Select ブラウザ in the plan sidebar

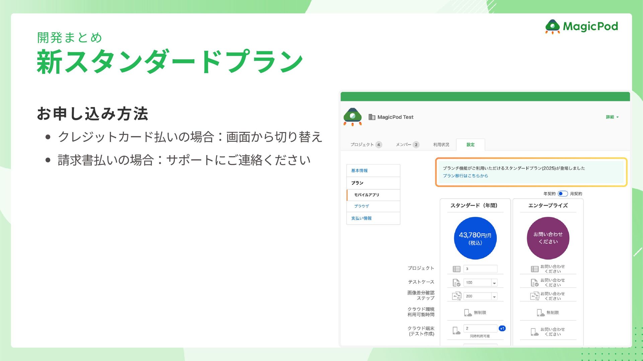coord(362,206)
